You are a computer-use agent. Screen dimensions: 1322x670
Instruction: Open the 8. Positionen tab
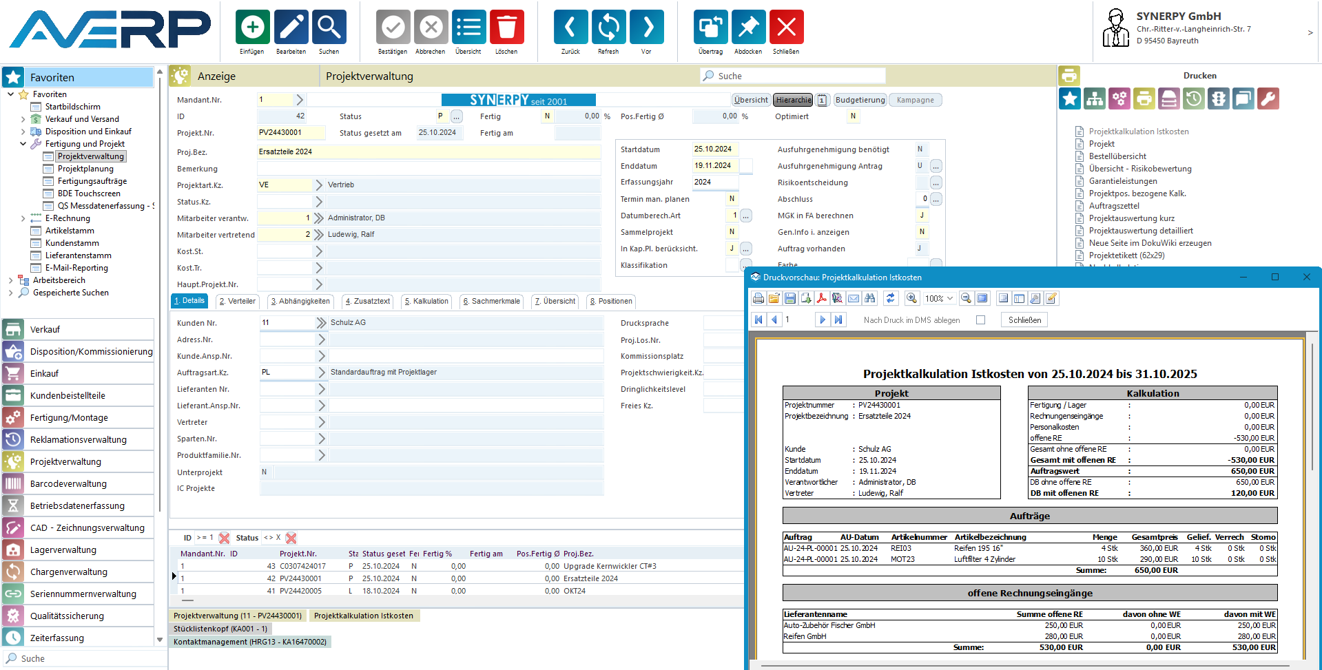coord(611,301)
